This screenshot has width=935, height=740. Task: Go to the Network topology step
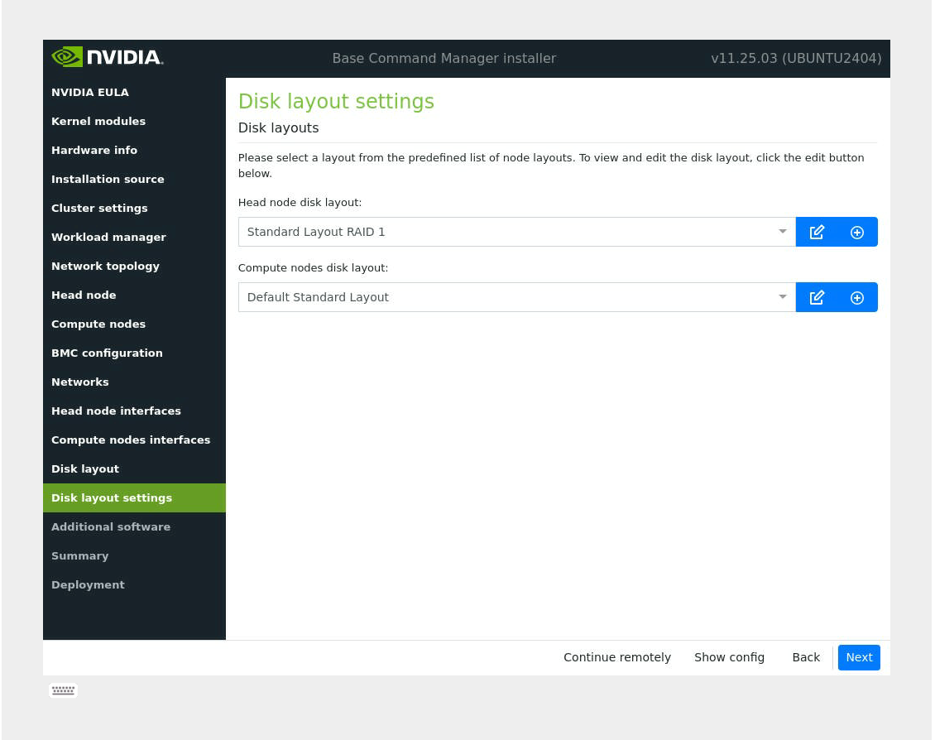pyautogui.click(x=105, y=266)
